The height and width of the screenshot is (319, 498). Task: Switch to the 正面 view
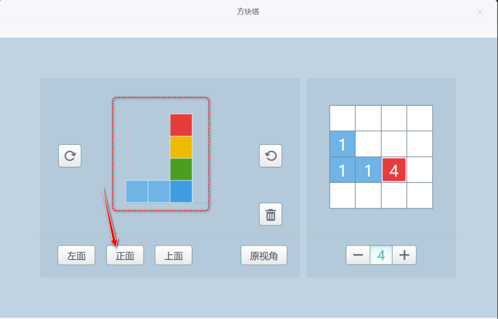(125, 255)
